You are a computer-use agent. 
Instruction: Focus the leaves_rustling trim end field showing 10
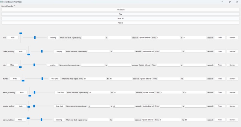click(x=196, y=120)
